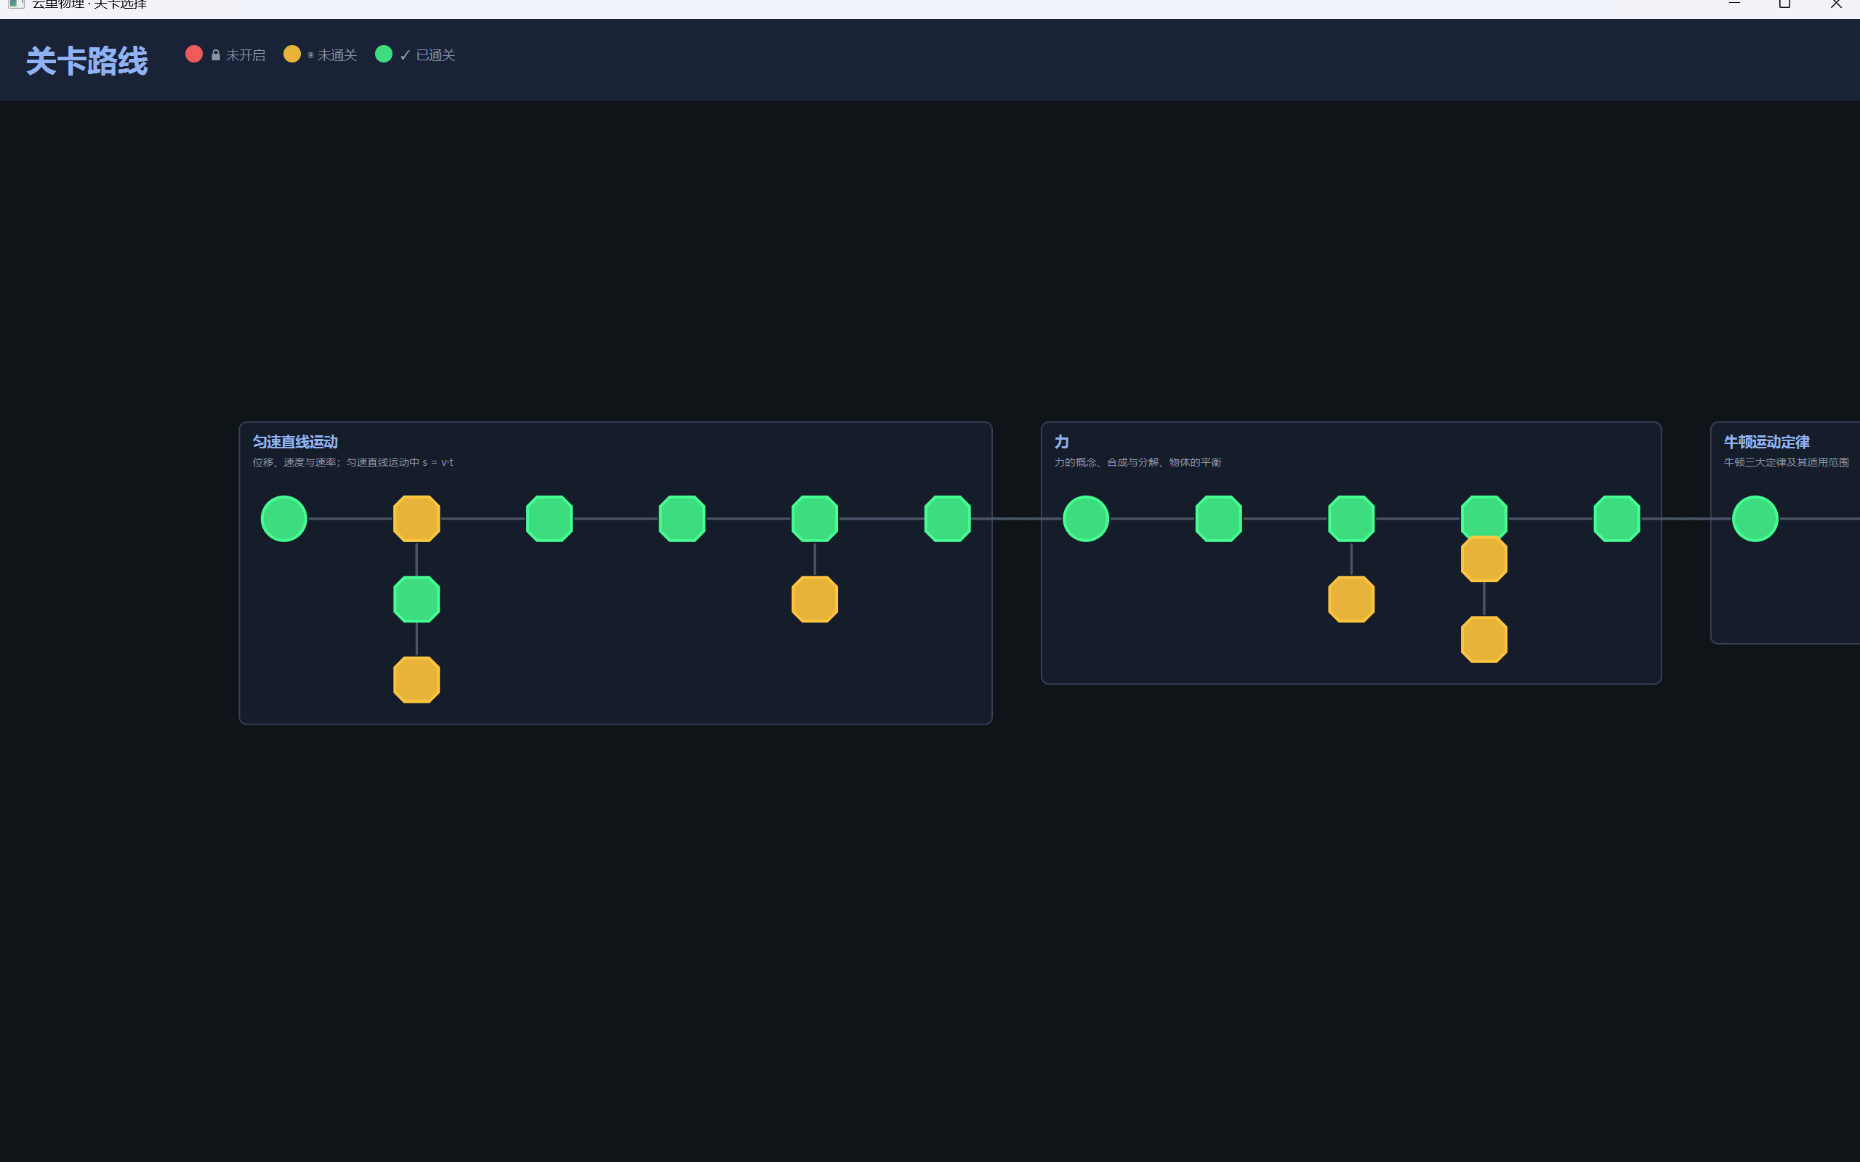Open the fourth main-row node in 匀速直线运动
This screenshot has width=1860, height=1162.
682,519
